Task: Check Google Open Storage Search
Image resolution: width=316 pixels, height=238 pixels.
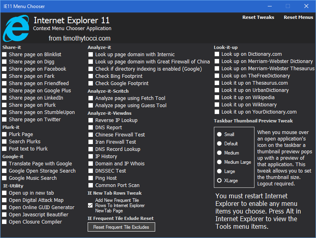Action: pos(4,171)
